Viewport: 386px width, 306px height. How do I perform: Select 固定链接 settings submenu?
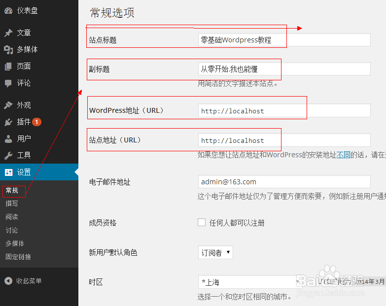click(18, 257)
